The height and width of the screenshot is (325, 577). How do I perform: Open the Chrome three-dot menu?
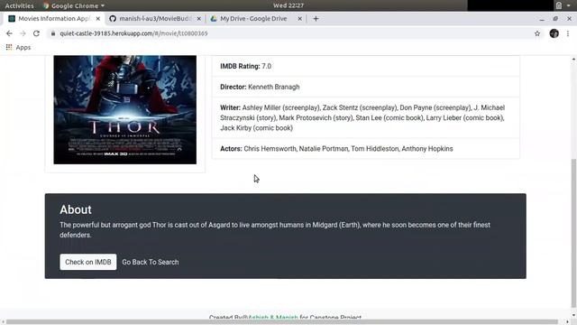point(568,33)
